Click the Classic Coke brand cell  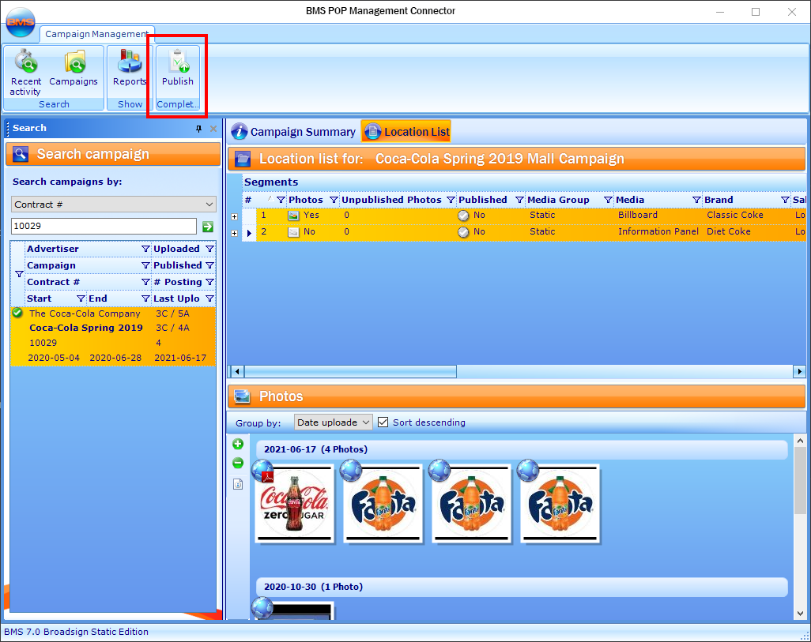[x=735, y=216]
